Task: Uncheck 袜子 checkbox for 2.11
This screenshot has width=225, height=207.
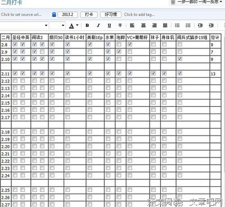Action: pyautogui.click(x=153, y=73)
